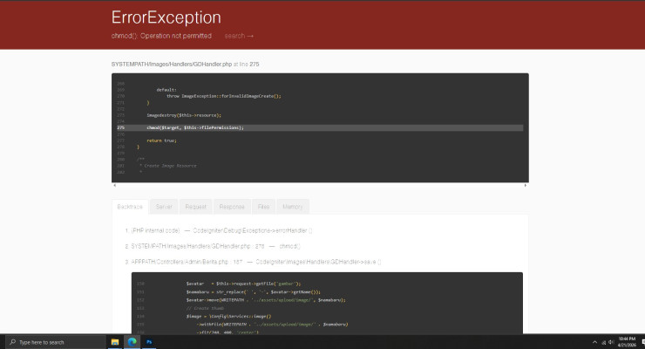Switch to the Server tab
The height and width of the screenshot is (349, 645).
tap(164, 207)
